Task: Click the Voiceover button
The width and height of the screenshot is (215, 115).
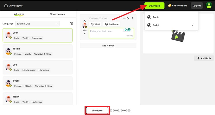Action: 97,110
